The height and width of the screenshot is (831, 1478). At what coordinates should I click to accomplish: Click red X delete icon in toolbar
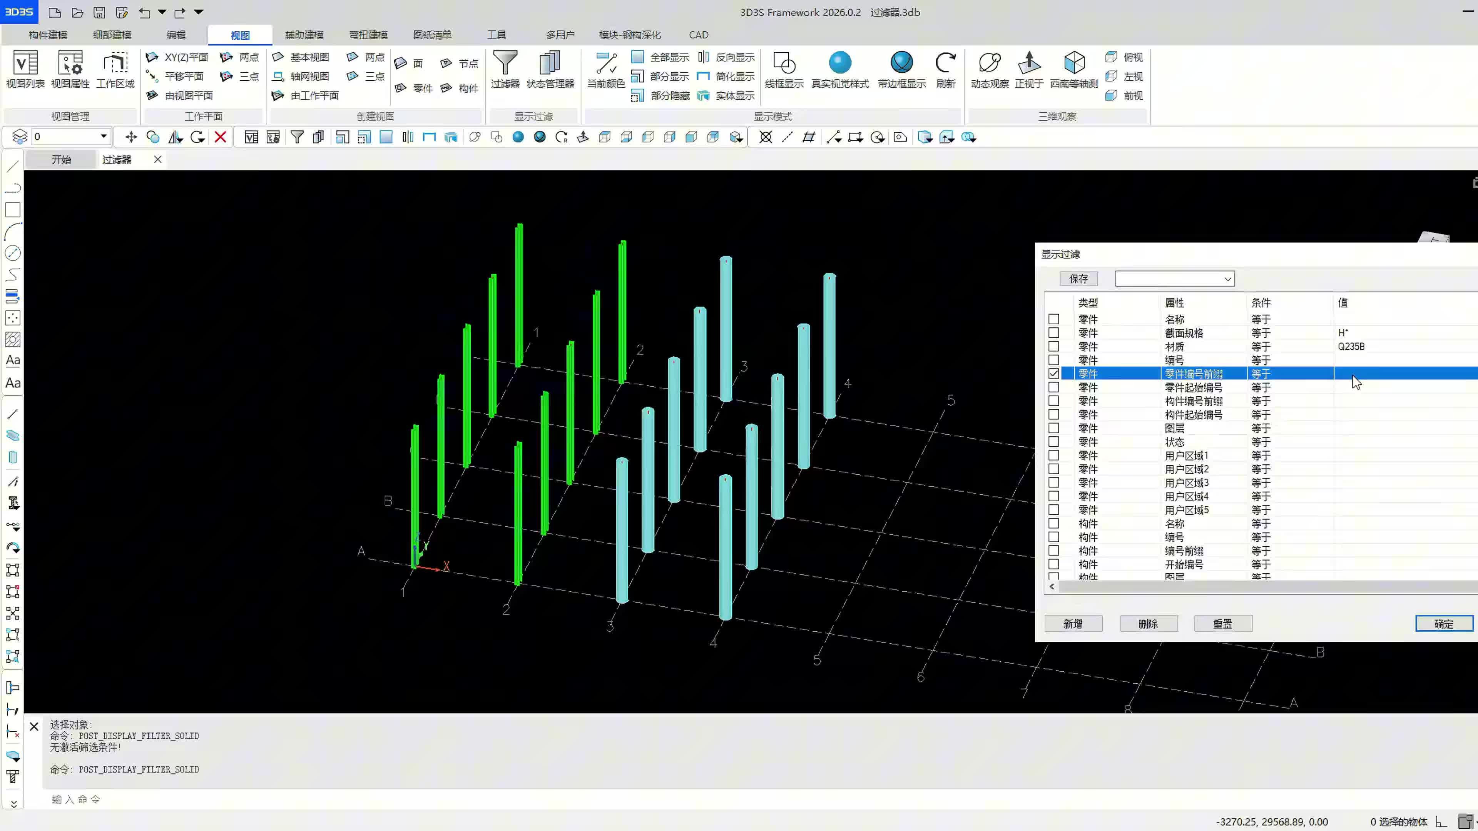tap(220, 137)
